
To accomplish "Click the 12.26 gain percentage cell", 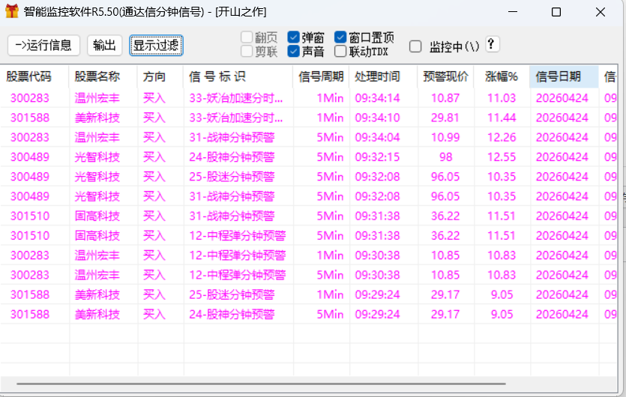I will [x=502, y=137].
